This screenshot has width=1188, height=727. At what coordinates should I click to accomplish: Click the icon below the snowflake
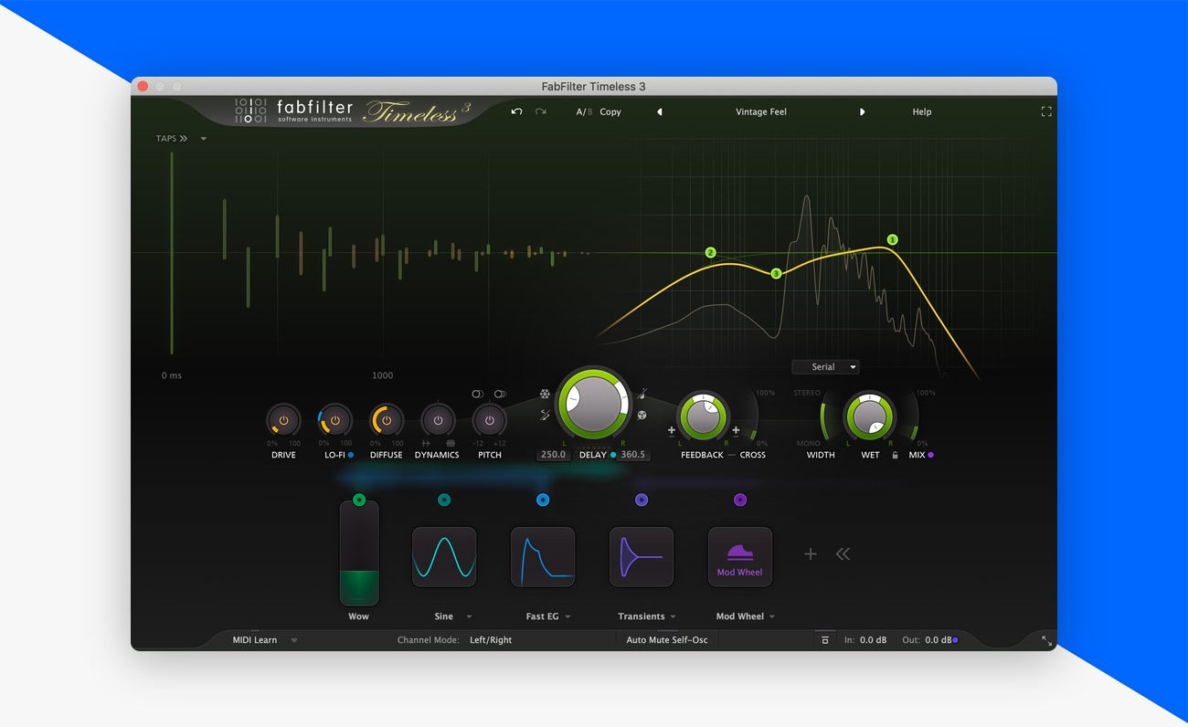click(x=546, y=416)
